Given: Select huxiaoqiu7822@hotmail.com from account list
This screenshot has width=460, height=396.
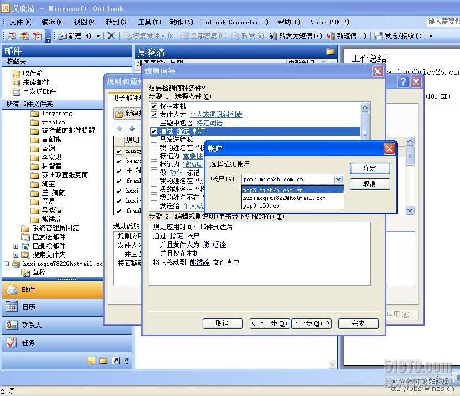Looking at the screenshot, I should tap(292, 198).
